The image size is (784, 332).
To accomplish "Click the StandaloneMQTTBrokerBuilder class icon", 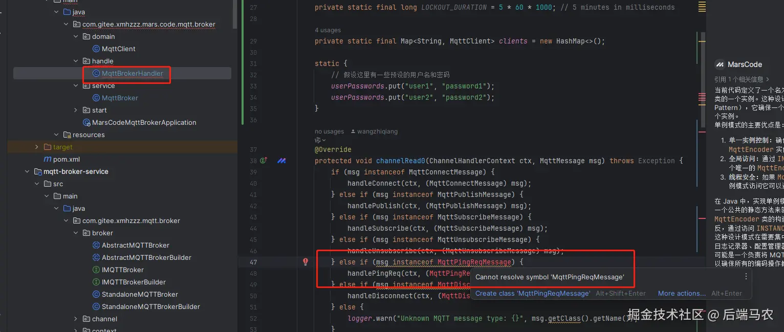I will (96, 306).
